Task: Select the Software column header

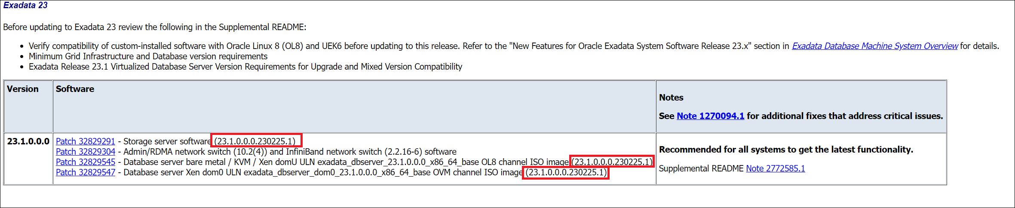Action: pyautogui.click(x=75, y=89)
